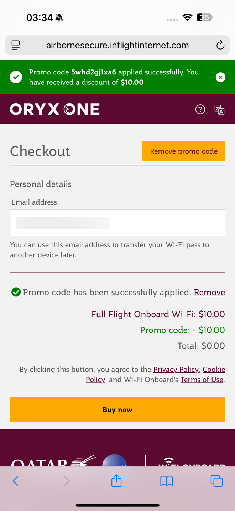Dismiss the green promo success banner
Screen dimensions: 235x511
pos(220,77)
